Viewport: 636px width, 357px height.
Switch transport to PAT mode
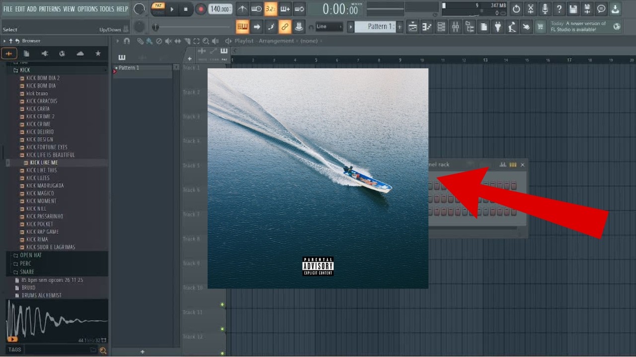[x=158, y=6]
